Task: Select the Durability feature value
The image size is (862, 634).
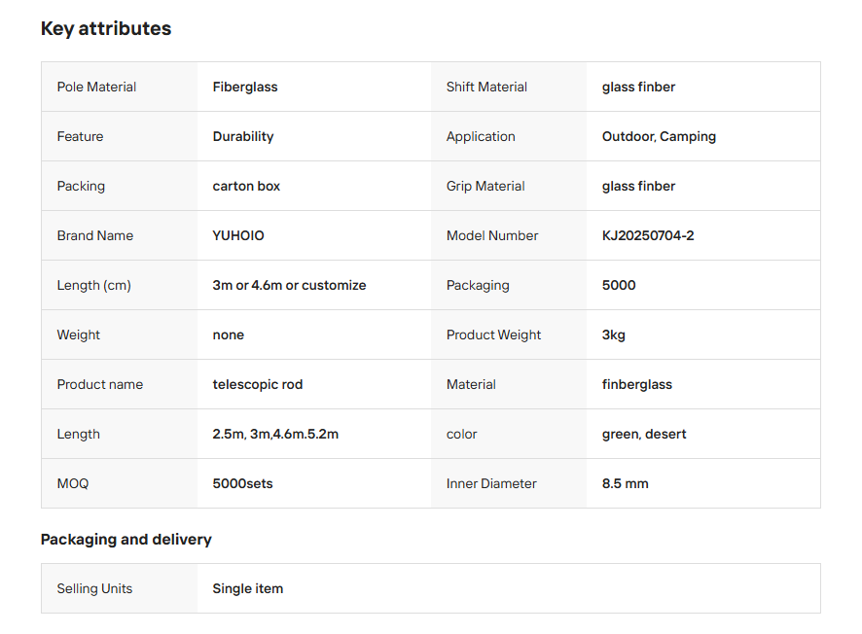Action: [243, 137]
